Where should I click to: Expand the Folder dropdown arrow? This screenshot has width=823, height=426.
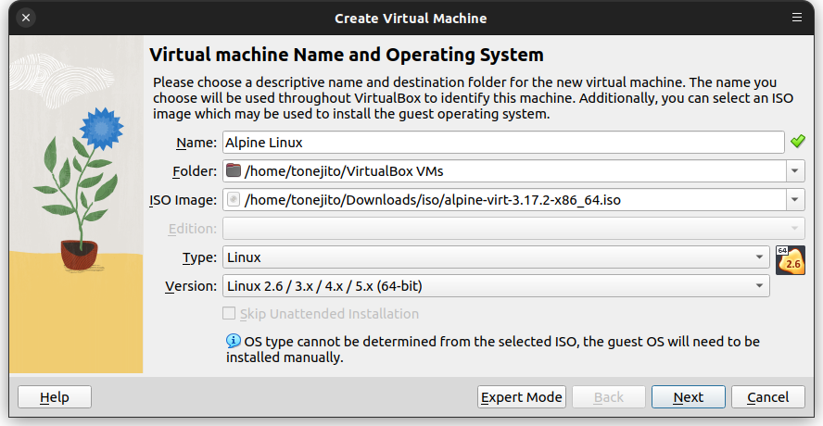[x=795, y=171]
